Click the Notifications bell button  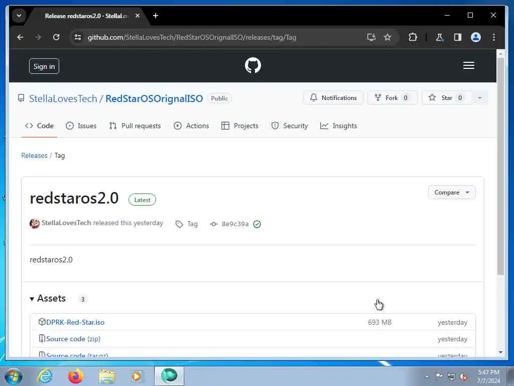(333, 98)
